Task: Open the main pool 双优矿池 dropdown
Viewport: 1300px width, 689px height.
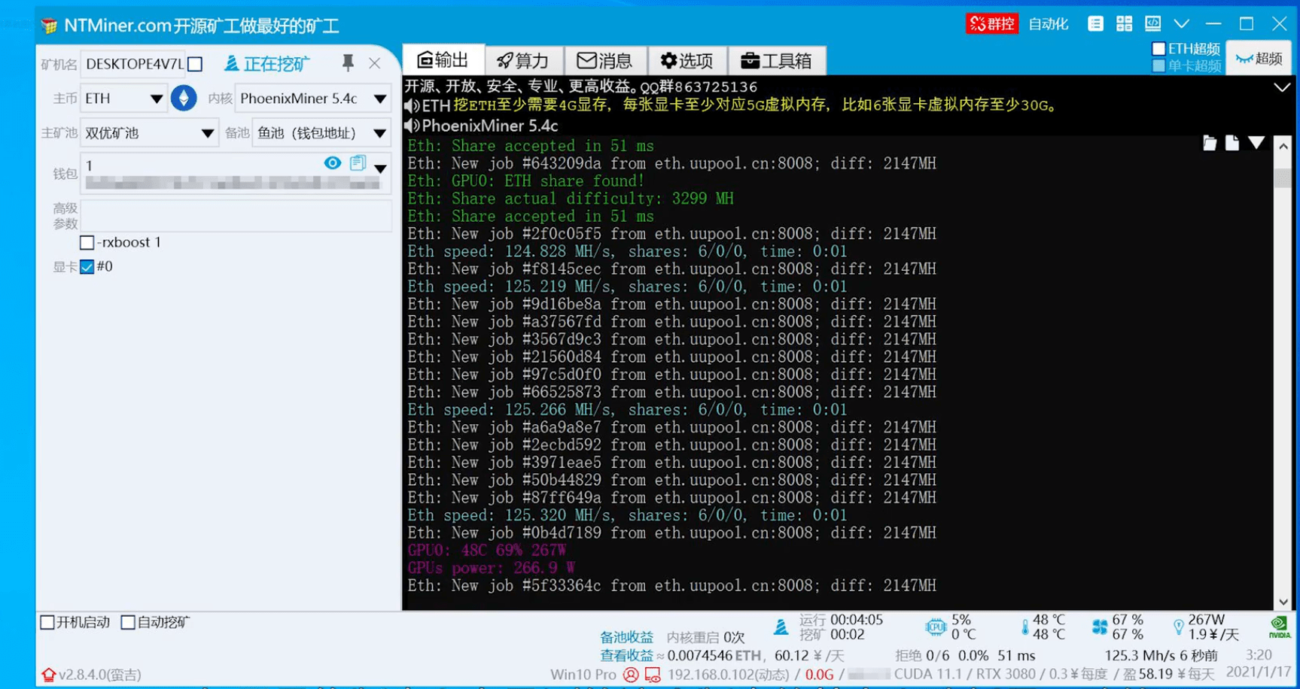Action: 149,133
